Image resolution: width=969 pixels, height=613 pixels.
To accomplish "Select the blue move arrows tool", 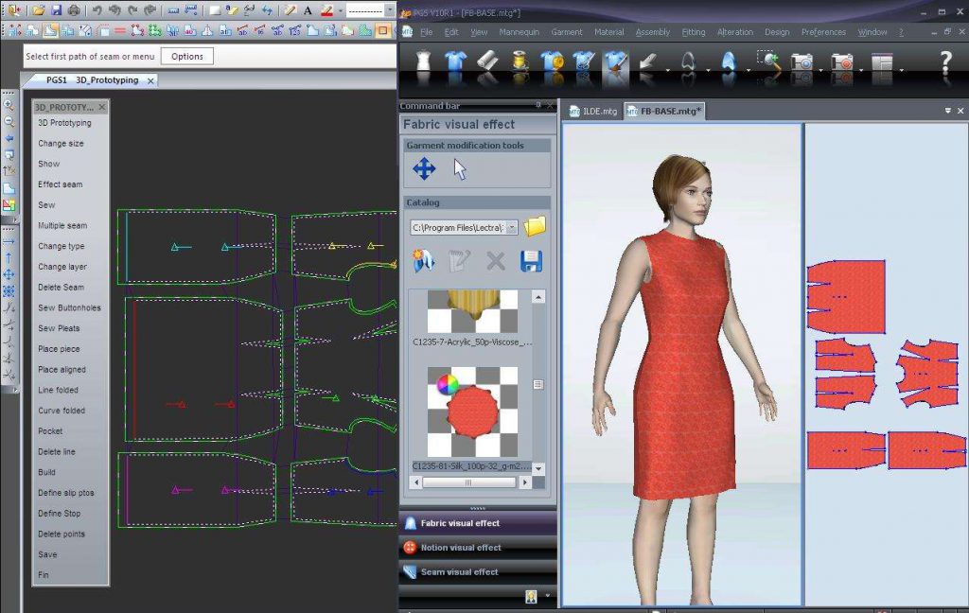I will pos(424,169).
